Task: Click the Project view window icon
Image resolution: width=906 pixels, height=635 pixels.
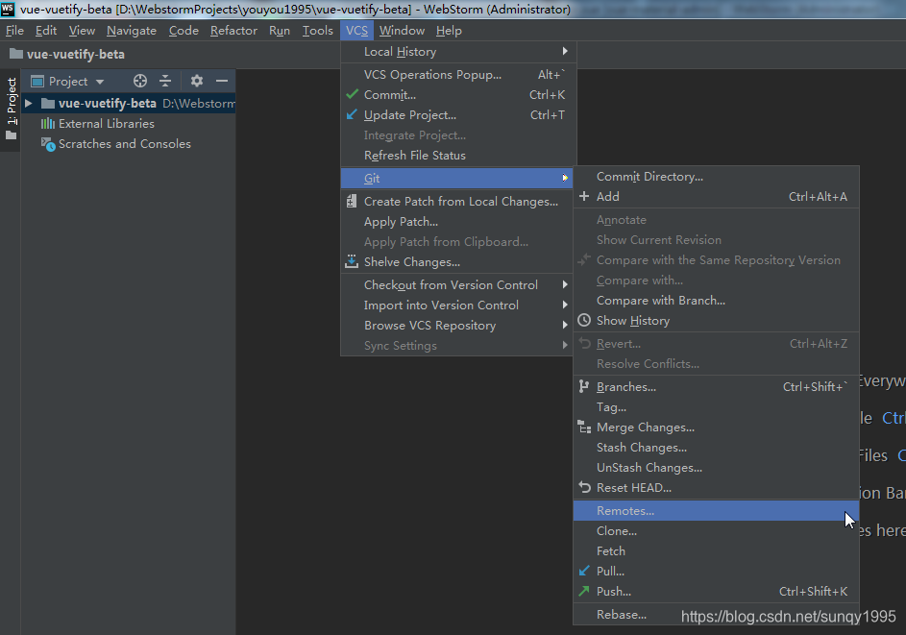Action: click(37, 81)
